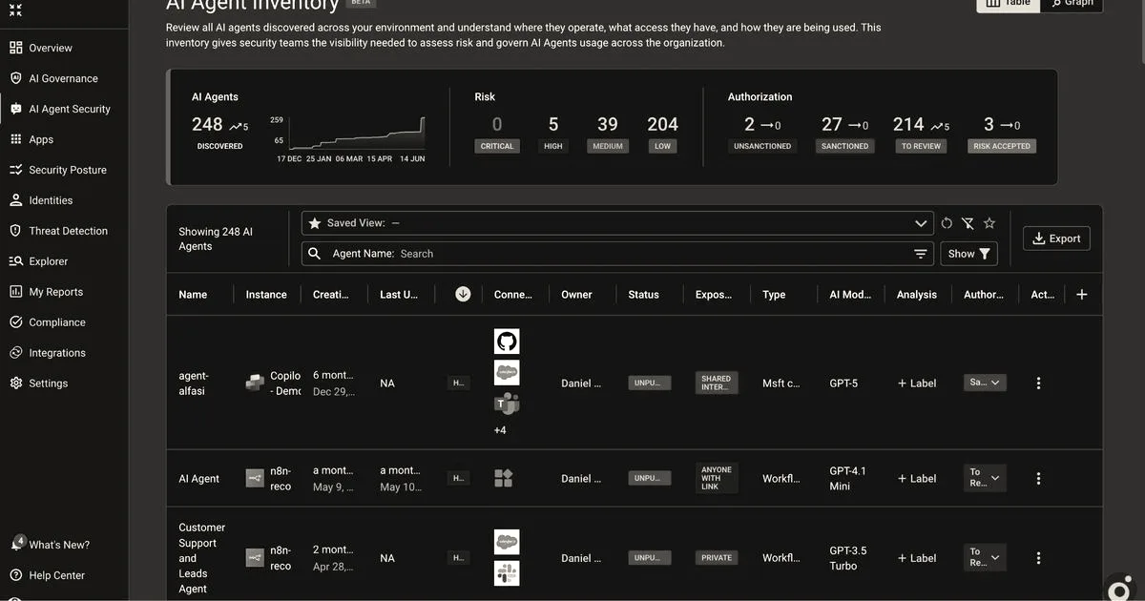Open AI Governance in sidebar

(x=63, y=78)
